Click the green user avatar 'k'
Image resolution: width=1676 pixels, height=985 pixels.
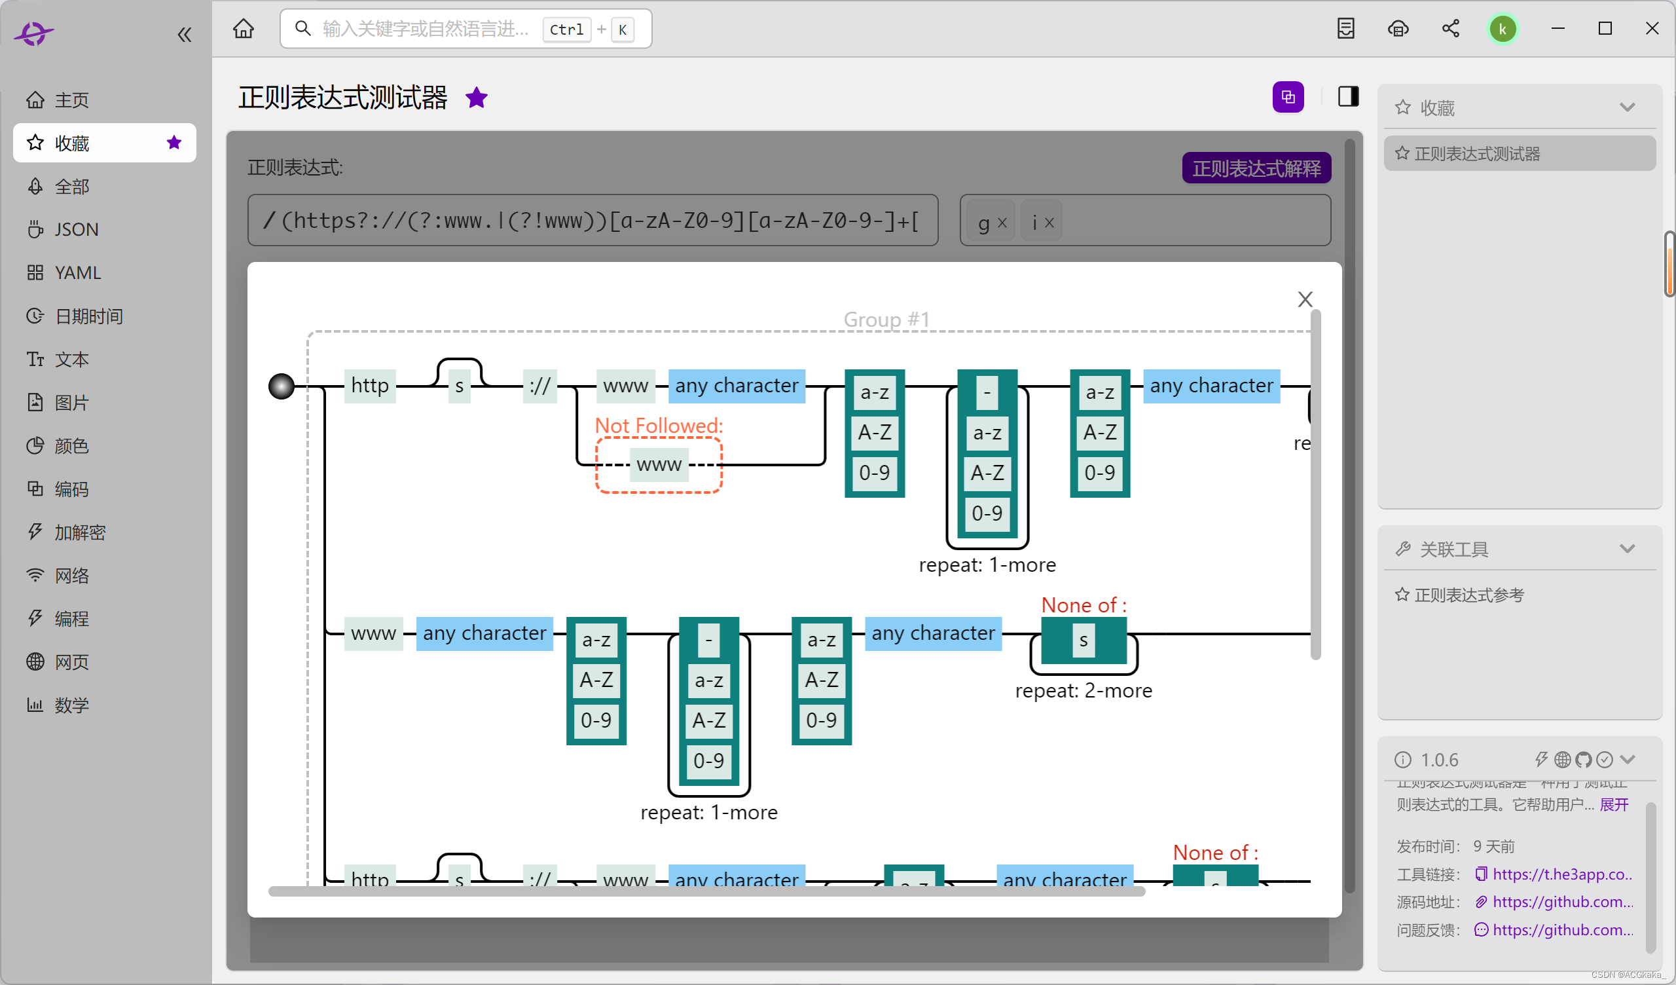click(1503, 29)
